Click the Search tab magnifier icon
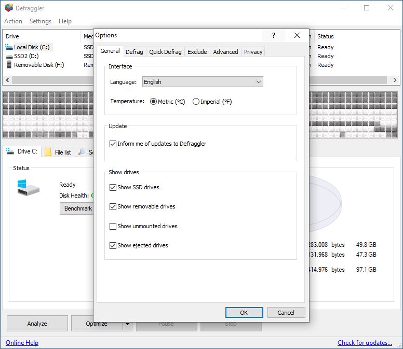This screenshot has height=349, width=403. (x=82, y=151)
